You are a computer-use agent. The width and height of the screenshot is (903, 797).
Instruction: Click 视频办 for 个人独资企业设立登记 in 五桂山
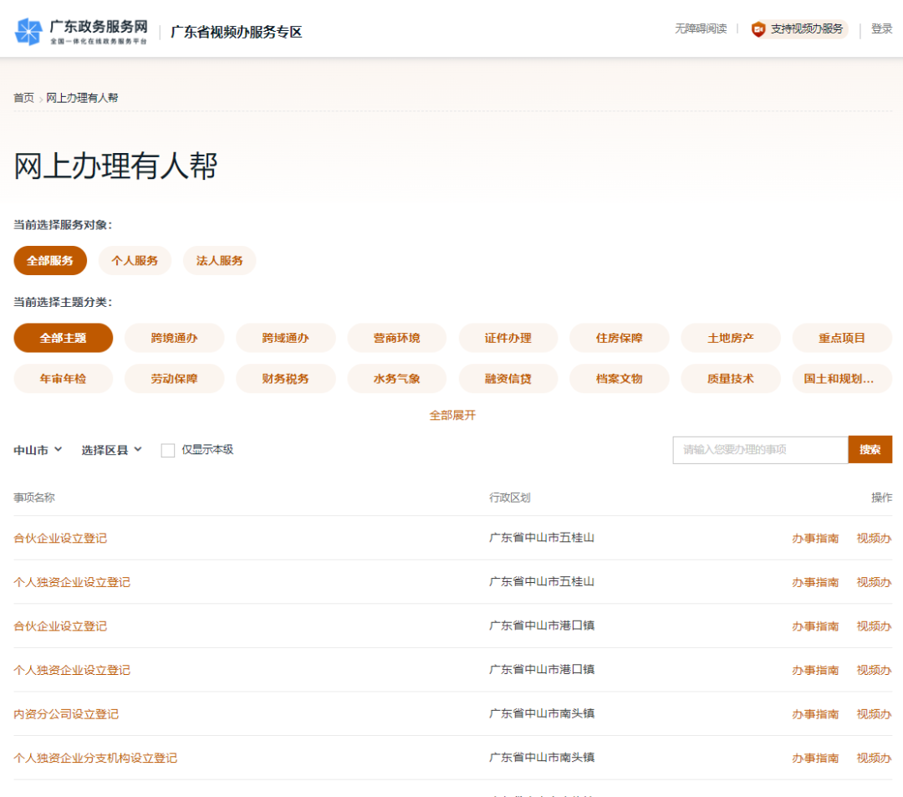(x=874, y=582)
